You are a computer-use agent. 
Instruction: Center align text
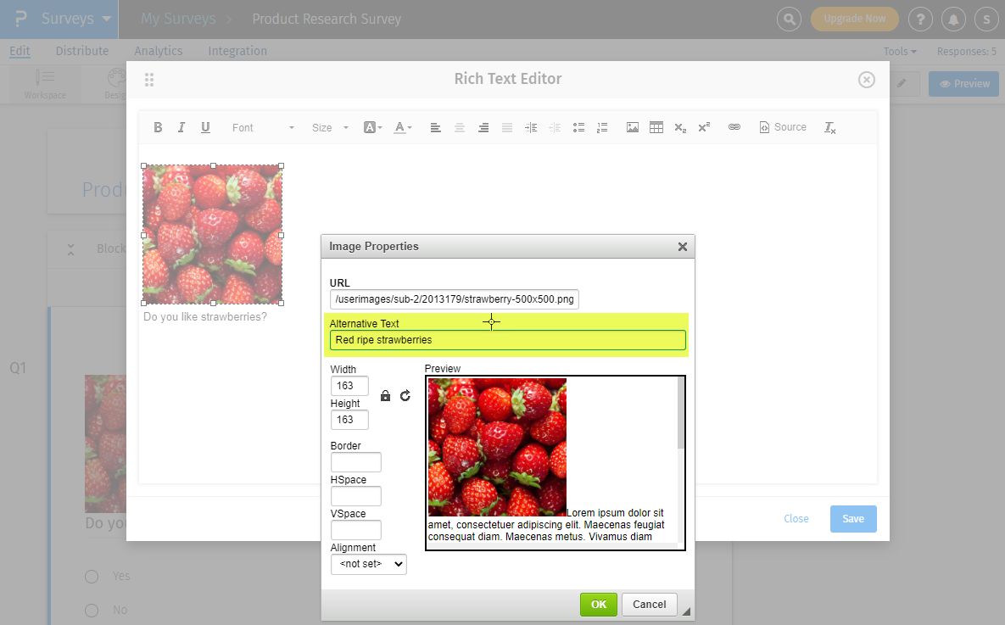pos(460,127)
